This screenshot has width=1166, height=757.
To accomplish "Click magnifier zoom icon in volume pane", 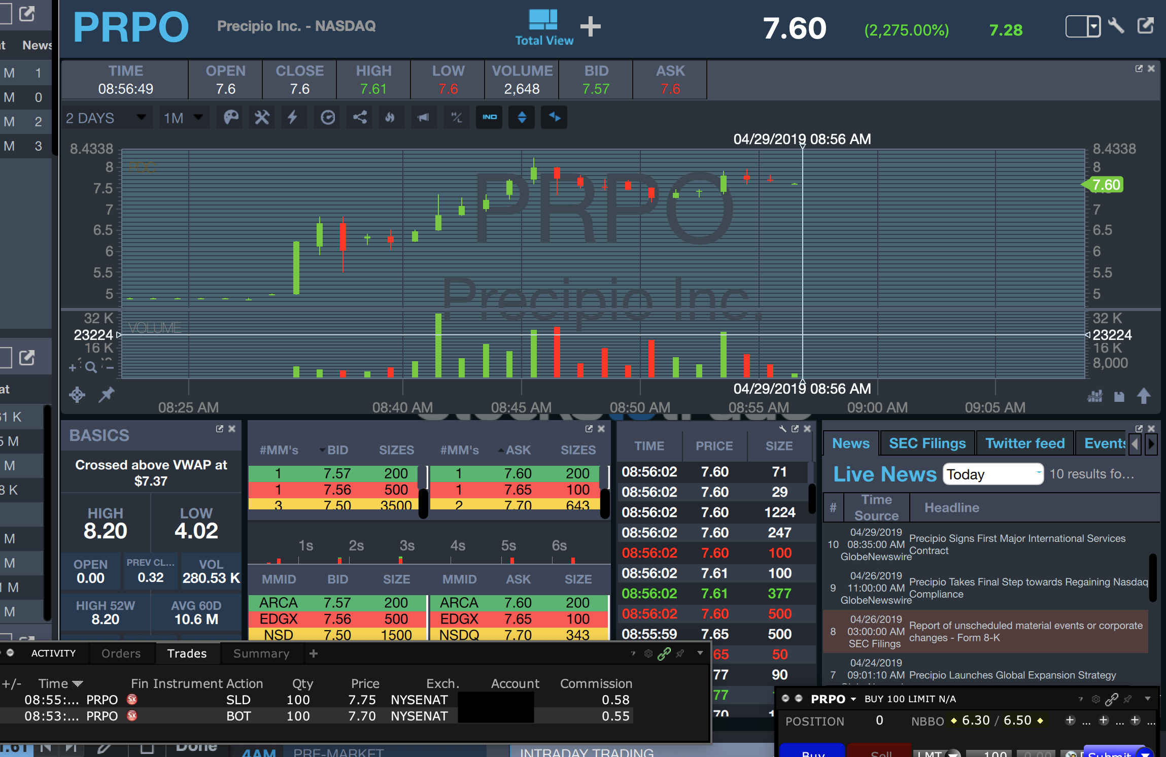I will point(91,366).
